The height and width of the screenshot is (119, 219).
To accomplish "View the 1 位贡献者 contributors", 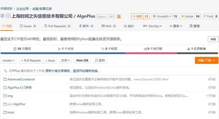I will [x=196, y=49].
